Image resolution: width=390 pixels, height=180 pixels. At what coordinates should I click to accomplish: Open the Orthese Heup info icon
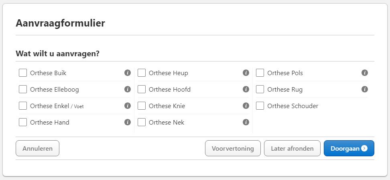pyautogui.click(x=246, y=73)
